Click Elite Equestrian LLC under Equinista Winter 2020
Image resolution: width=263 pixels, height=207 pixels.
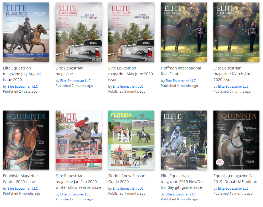pos(23,189)
